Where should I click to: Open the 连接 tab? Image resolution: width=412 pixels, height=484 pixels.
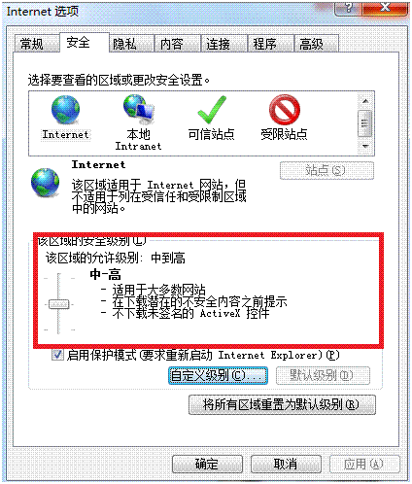[x=219, y=44]
